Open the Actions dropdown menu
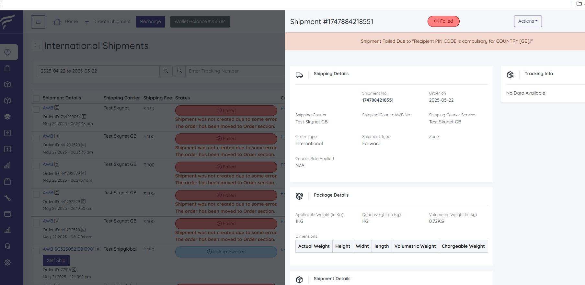The height and width of the screenshot is (285, 585). click(x=528, y=21)
